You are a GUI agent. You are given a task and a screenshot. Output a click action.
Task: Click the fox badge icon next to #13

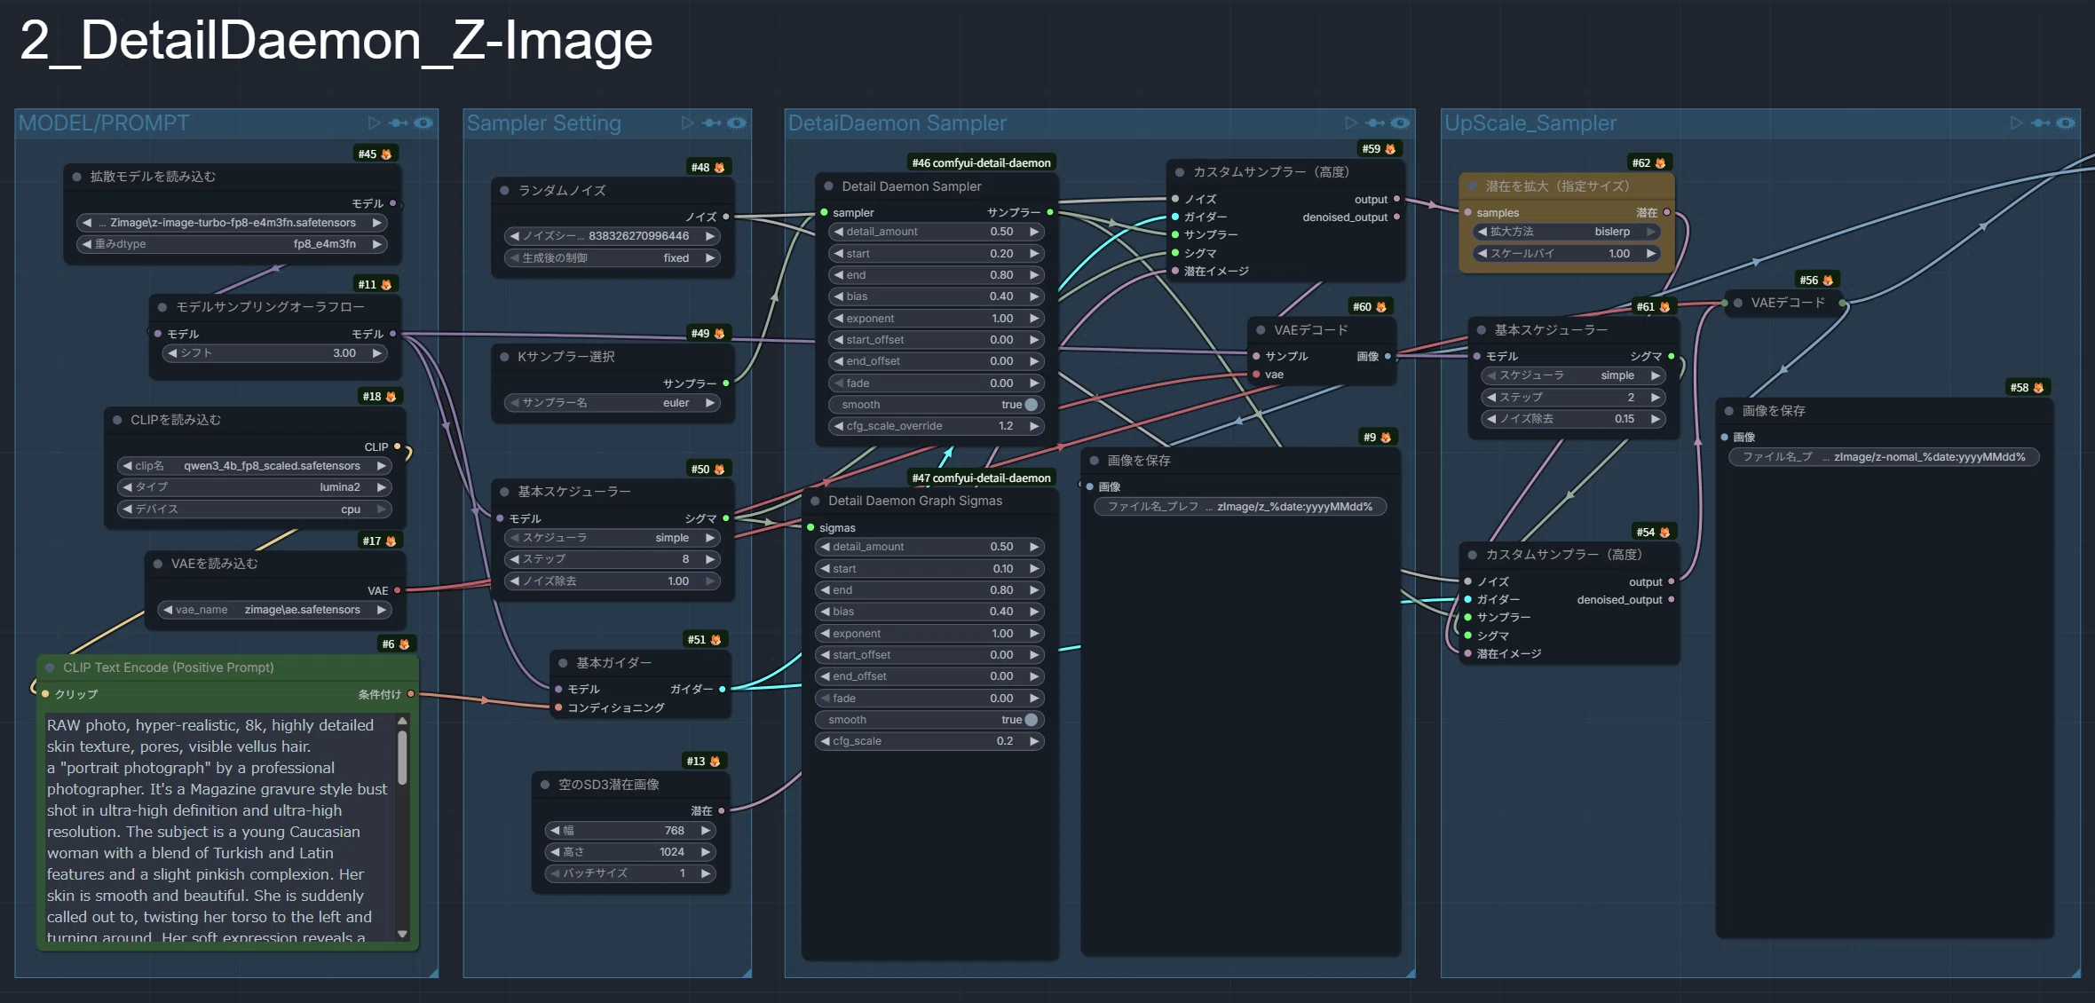tap(715, 762)
